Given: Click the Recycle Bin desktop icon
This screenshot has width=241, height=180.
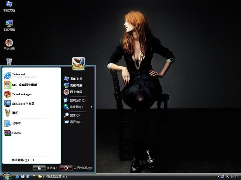Looking at the screenshot, I should click(x=9, y=61).
